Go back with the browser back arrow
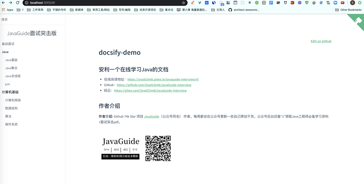This screenshot has width=364, height=184. click(x=3, y=3)
